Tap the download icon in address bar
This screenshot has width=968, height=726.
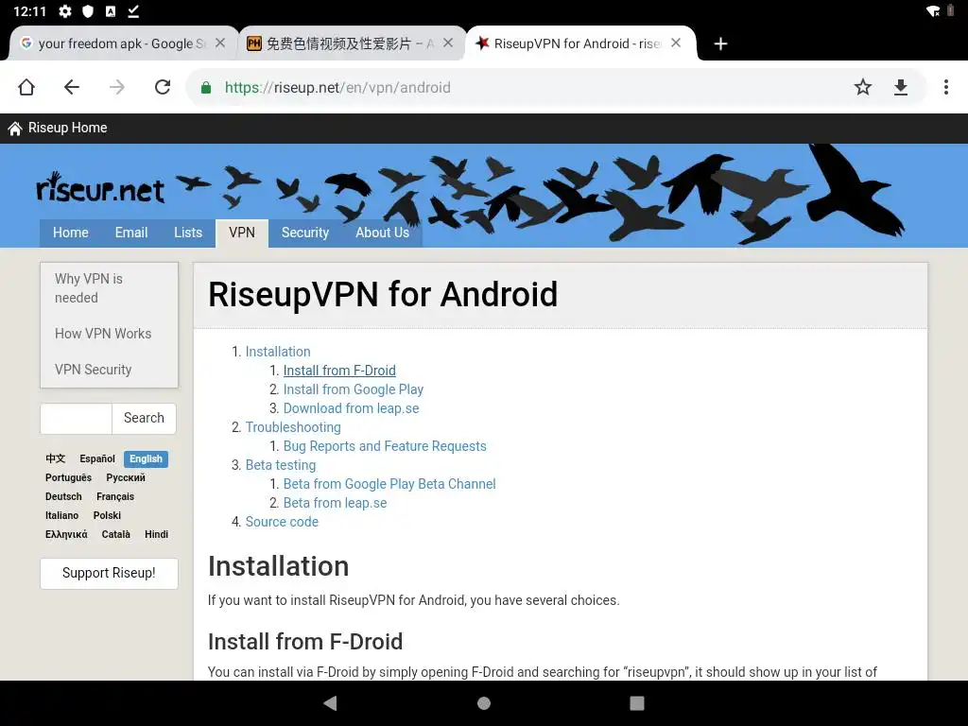901,87
